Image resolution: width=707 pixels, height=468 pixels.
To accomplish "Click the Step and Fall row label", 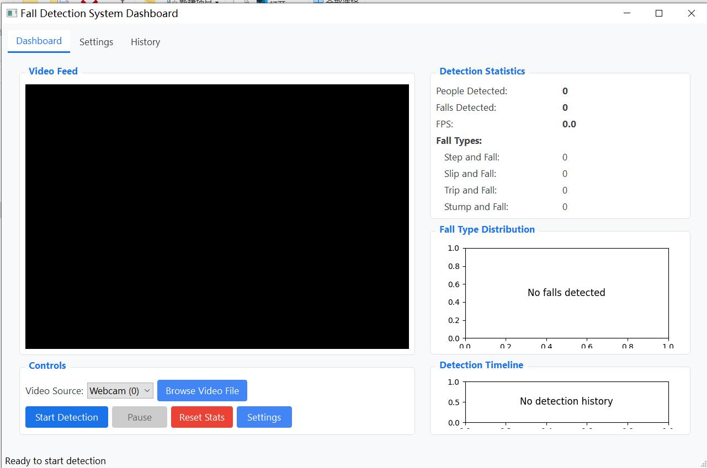I will click(x=472, y=157).
